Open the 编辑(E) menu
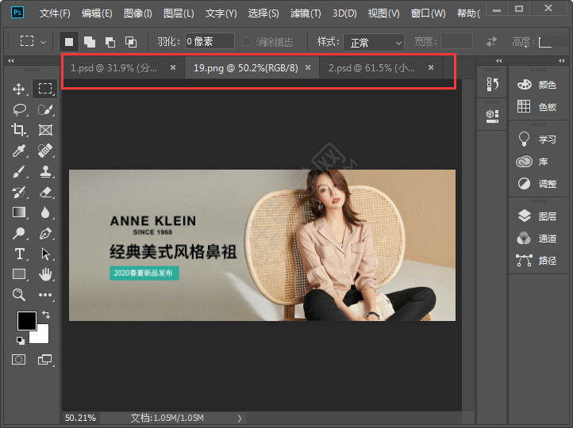Screen dimensions: 573x428 pos(97,13)
